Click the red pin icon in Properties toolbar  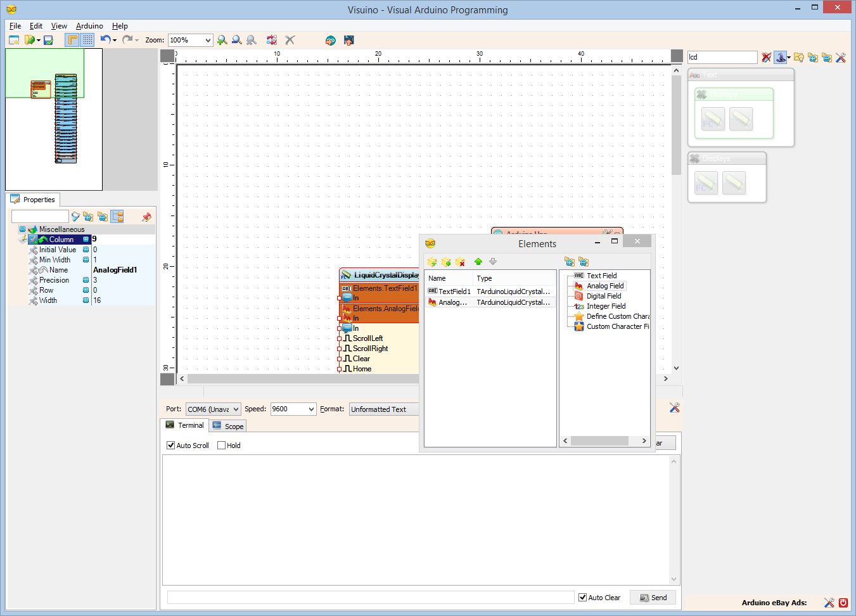tap(147, 217)
